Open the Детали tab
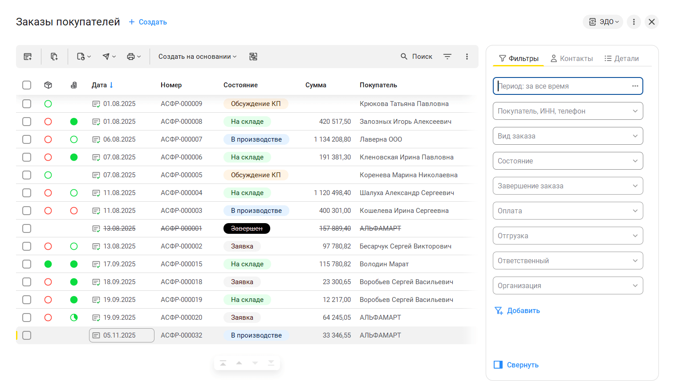 coord(621,58)
